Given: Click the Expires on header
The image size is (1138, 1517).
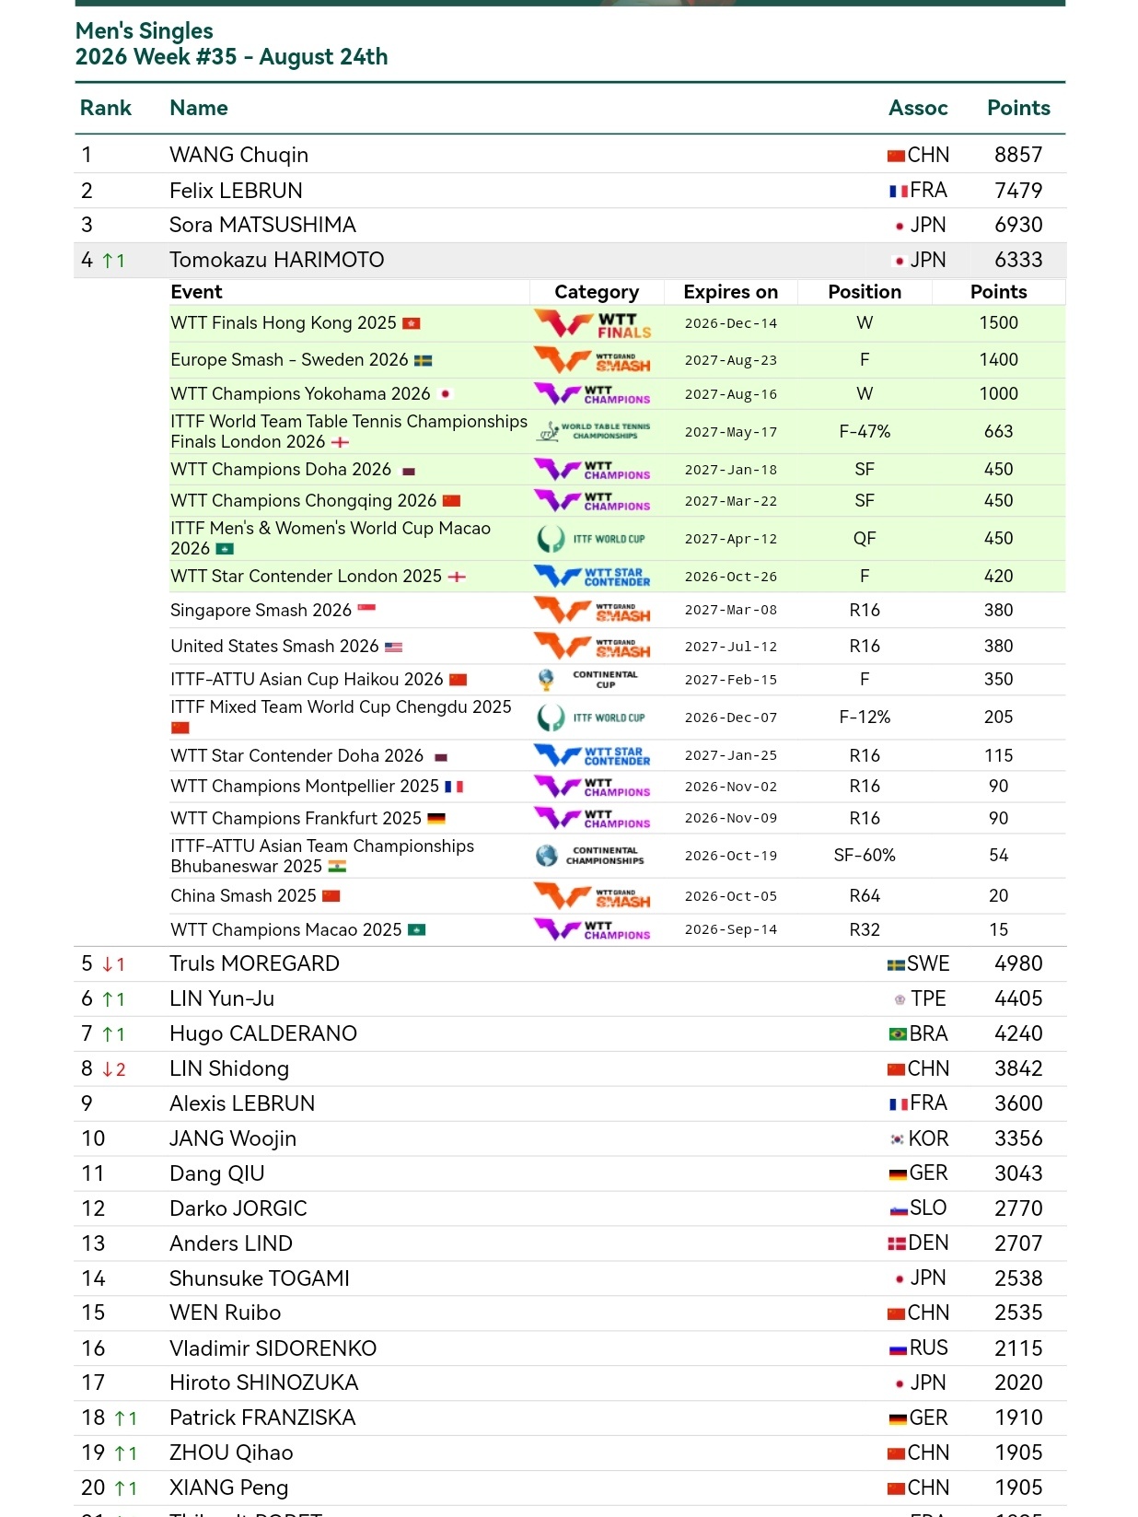Looking at the screenshot, I should click(x=731, y=292).
